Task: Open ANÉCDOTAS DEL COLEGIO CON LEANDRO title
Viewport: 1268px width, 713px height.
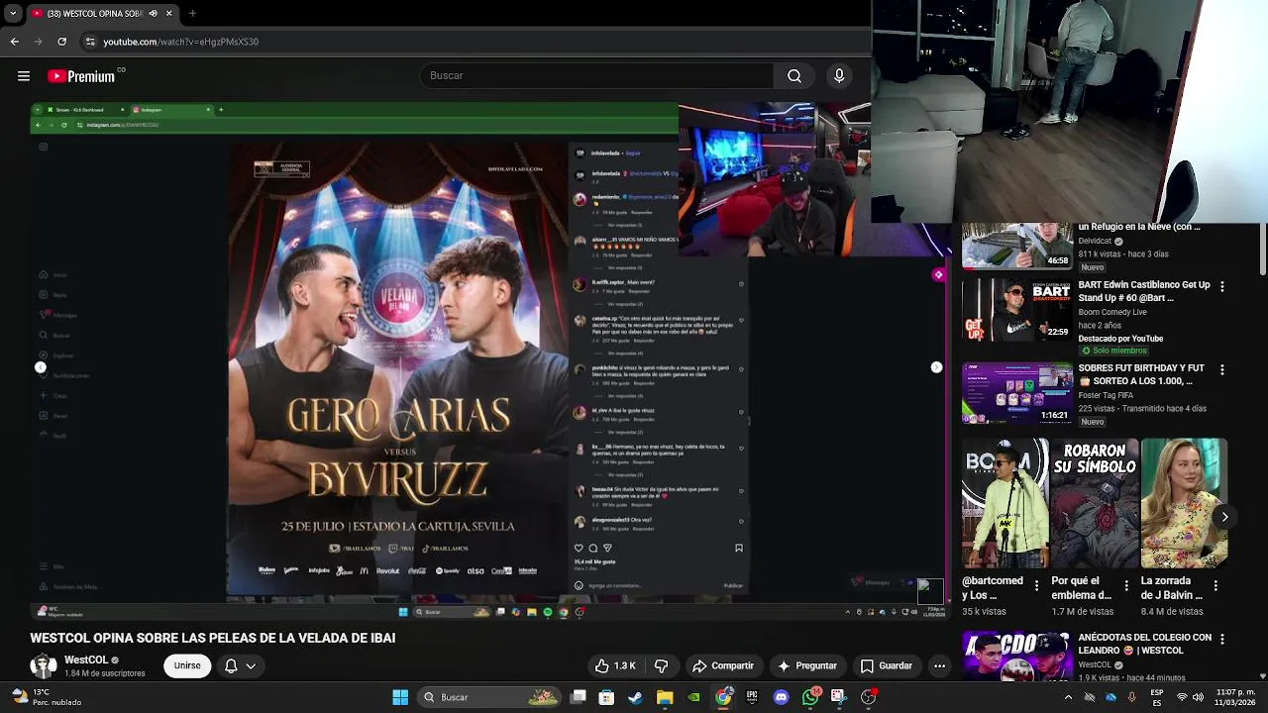Action: click(x=1144, y=645)
